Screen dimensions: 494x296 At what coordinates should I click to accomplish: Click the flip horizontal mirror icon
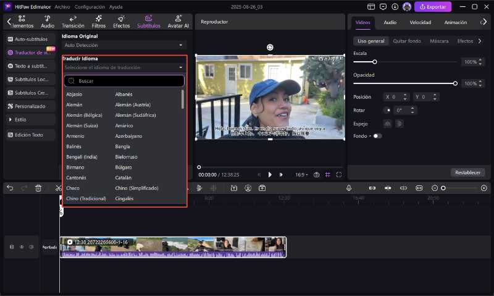tap(387, 124)
